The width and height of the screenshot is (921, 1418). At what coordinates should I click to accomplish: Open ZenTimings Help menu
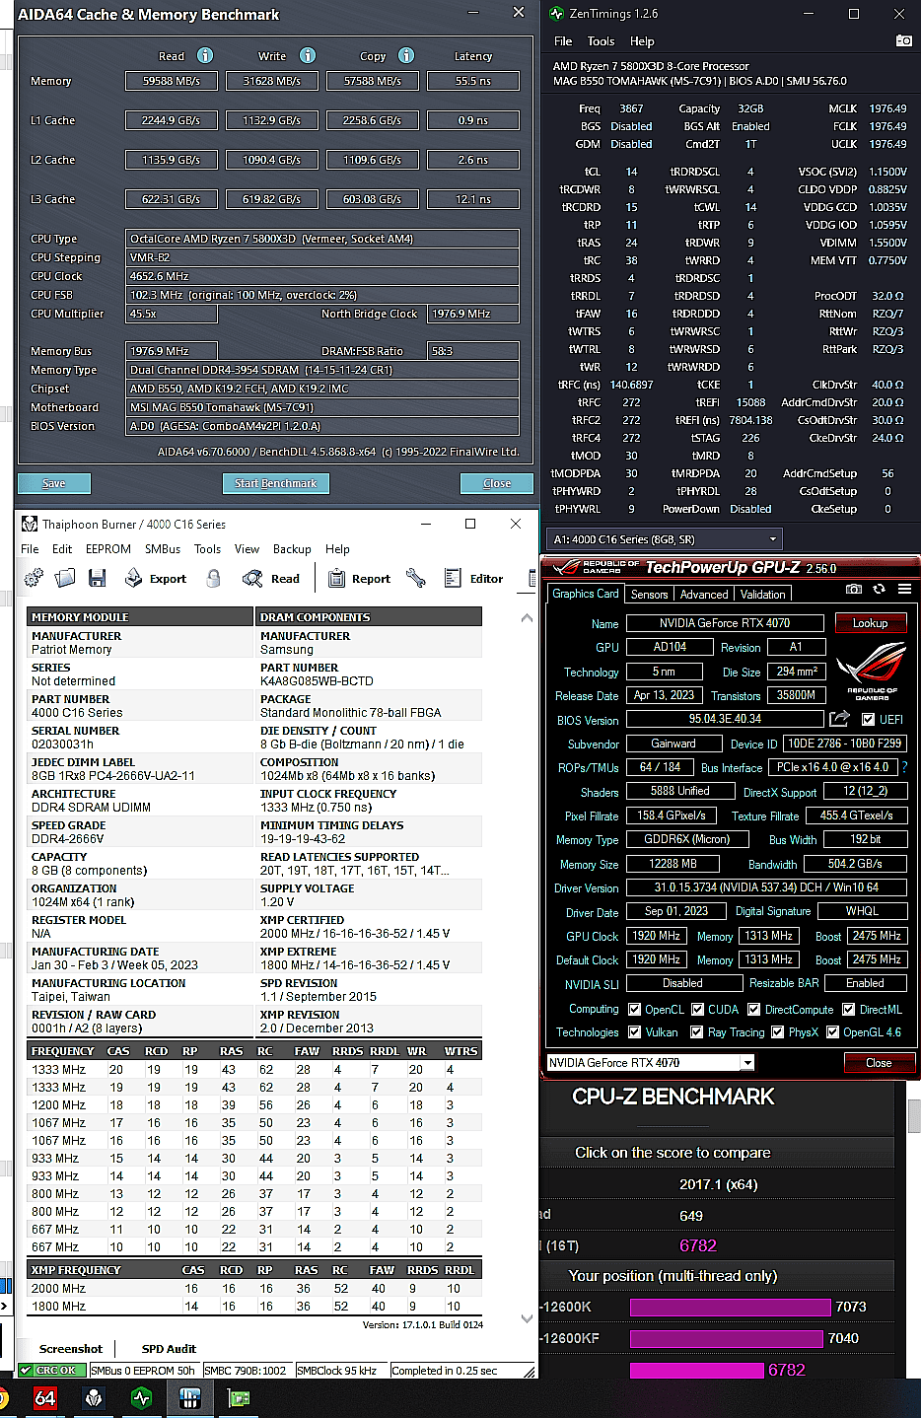pos(642,41)
